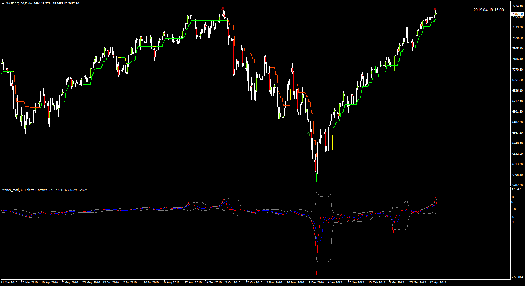This screenshot has height=286, width=525.
Task: Click the 6717.10 price scale value
Action: 517,101
